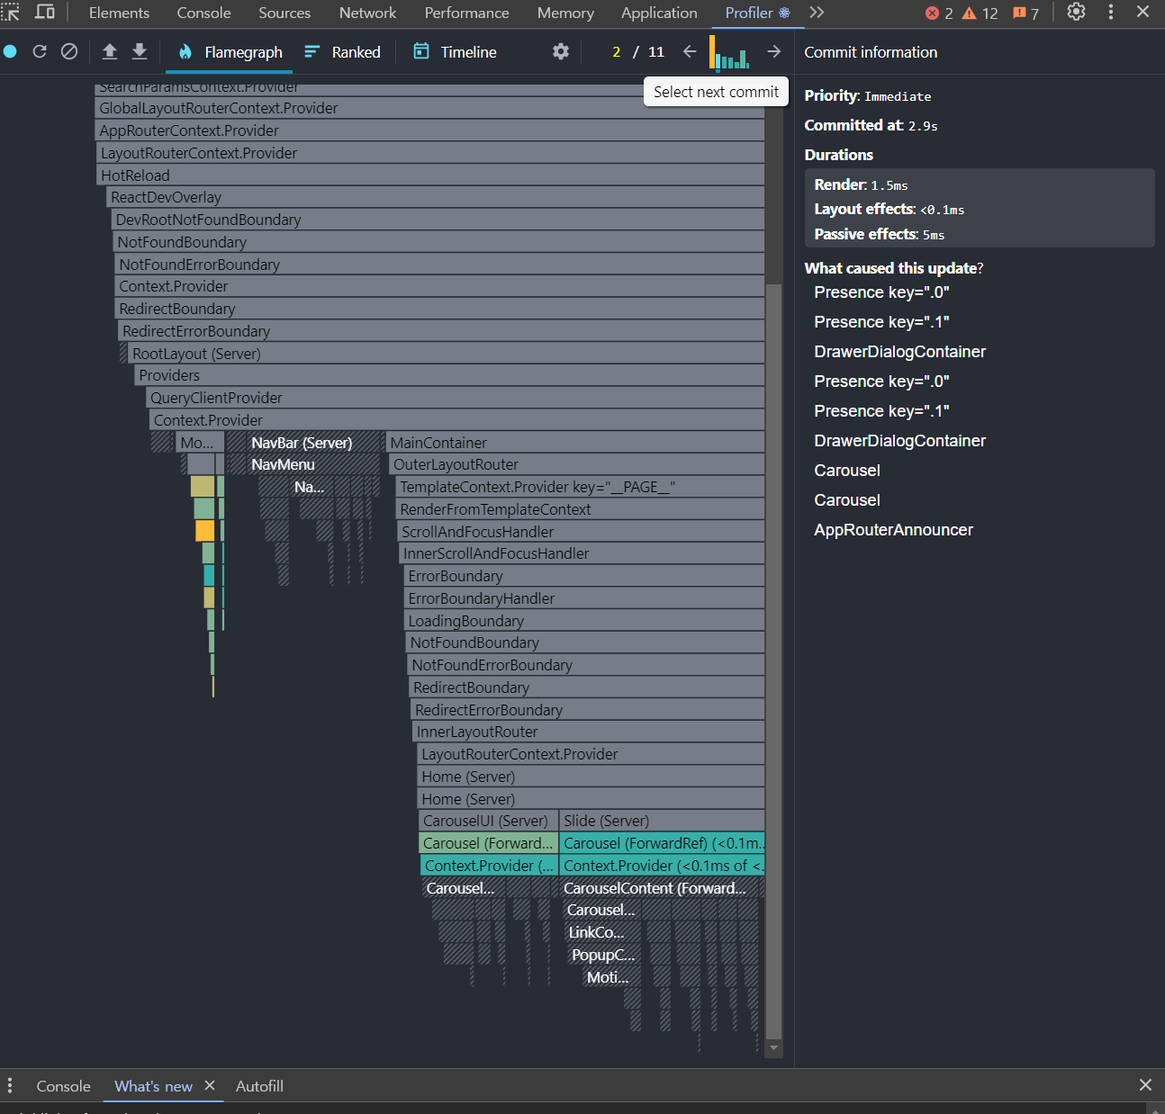The width and height of the screenshot is (1165, 1114).
Task: Open the Network tab
Action: click(x=367, y=13)
